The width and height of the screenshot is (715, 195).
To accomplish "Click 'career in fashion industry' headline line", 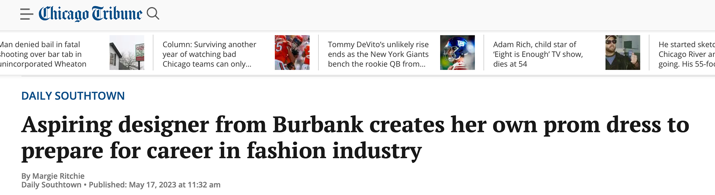I will 285,151.
